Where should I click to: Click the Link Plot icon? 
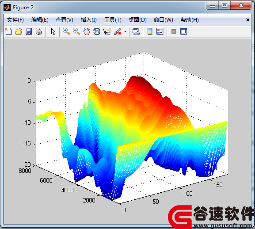point(136,31)
